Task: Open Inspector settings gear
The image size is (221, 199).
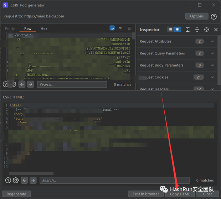Action: (206, 30)
